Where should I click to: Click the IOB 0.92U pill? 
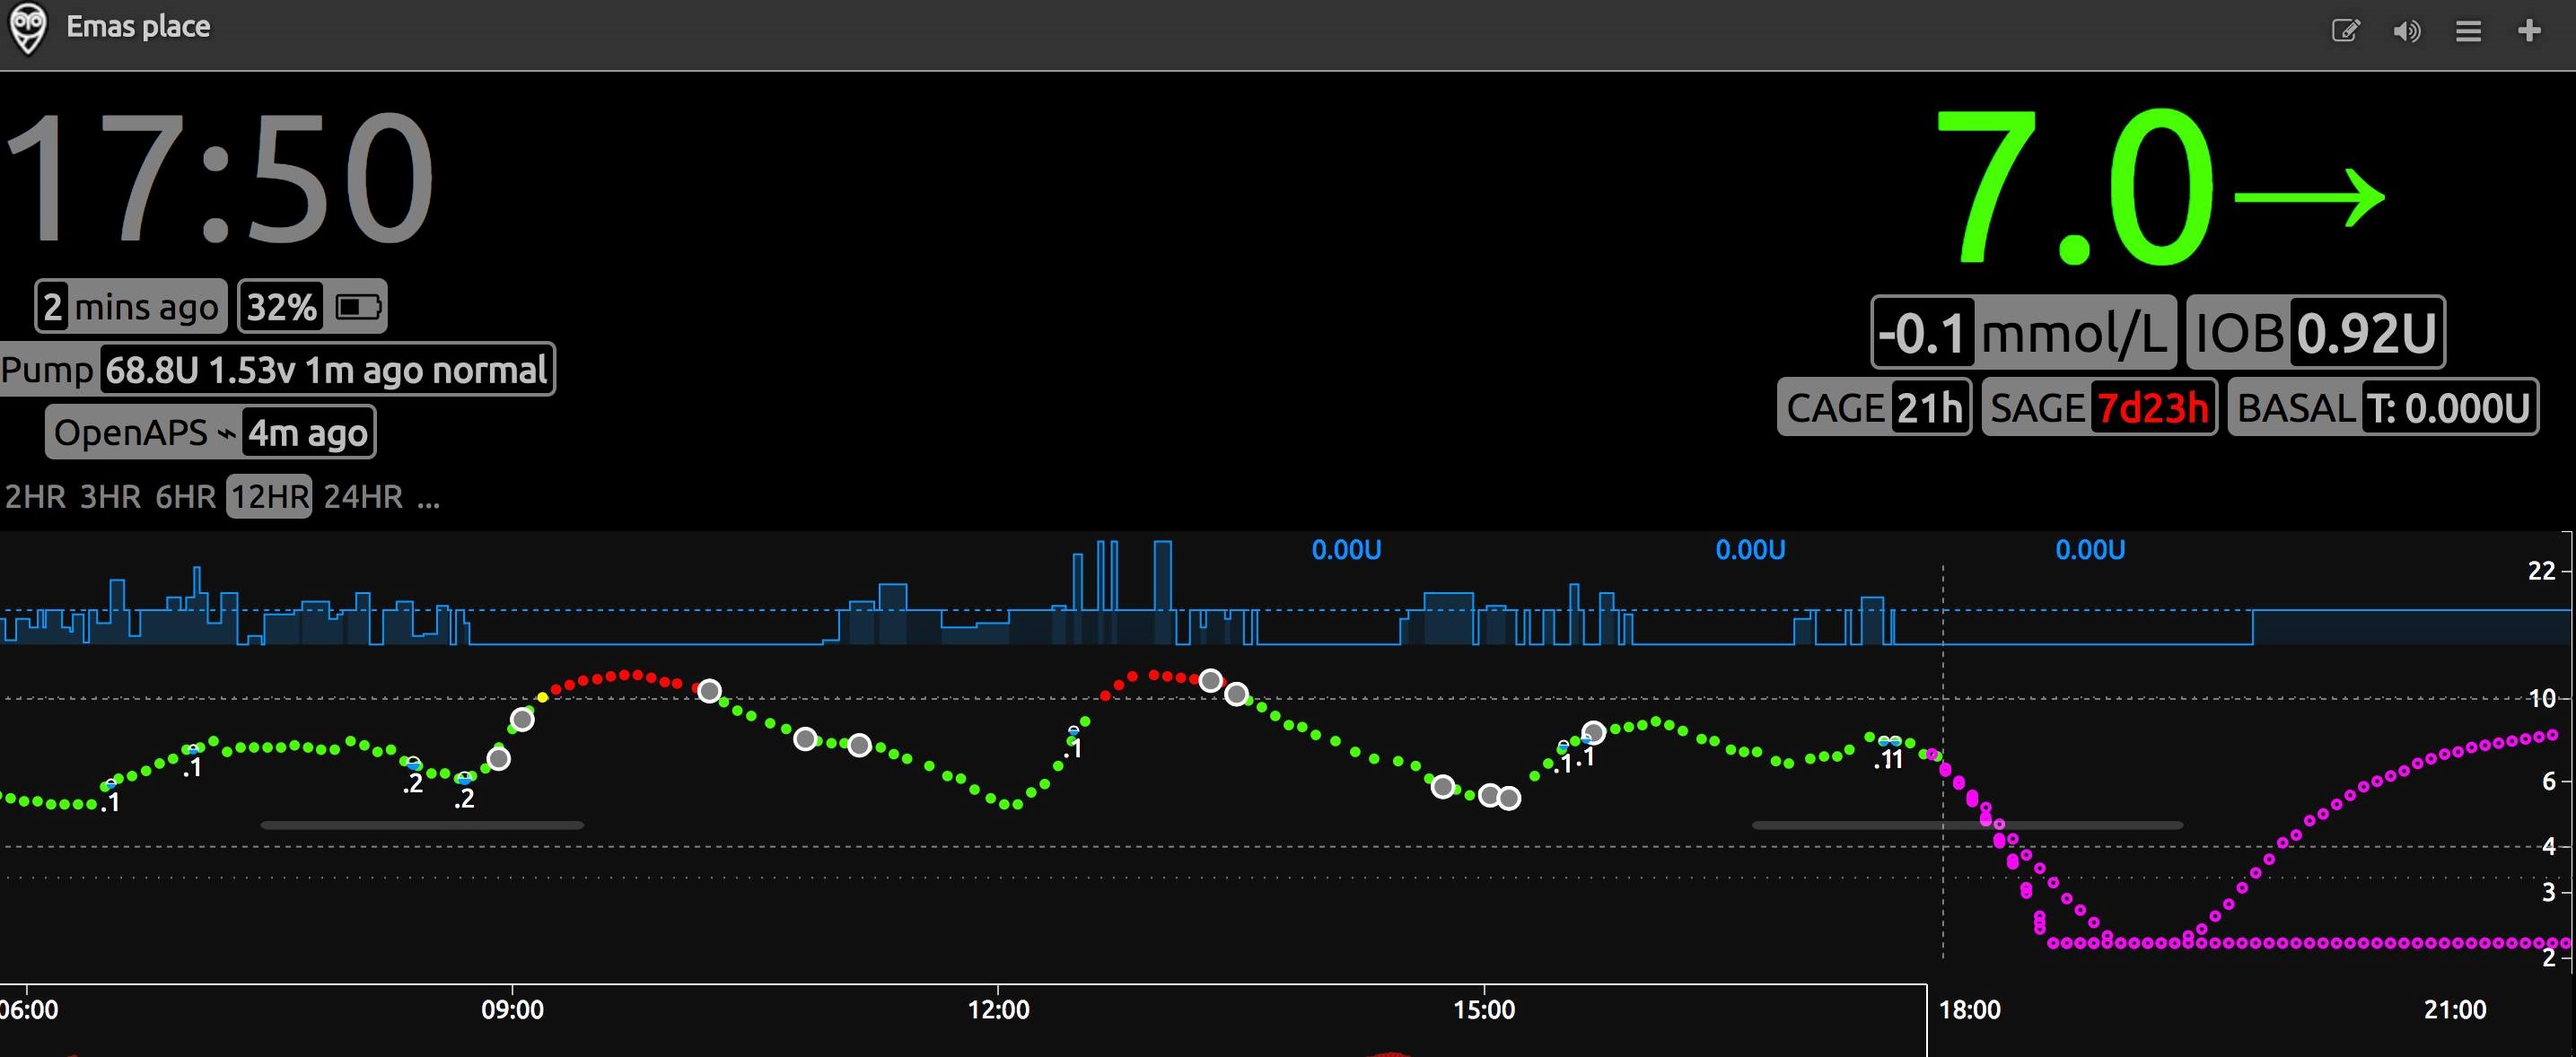(2315, 333)
